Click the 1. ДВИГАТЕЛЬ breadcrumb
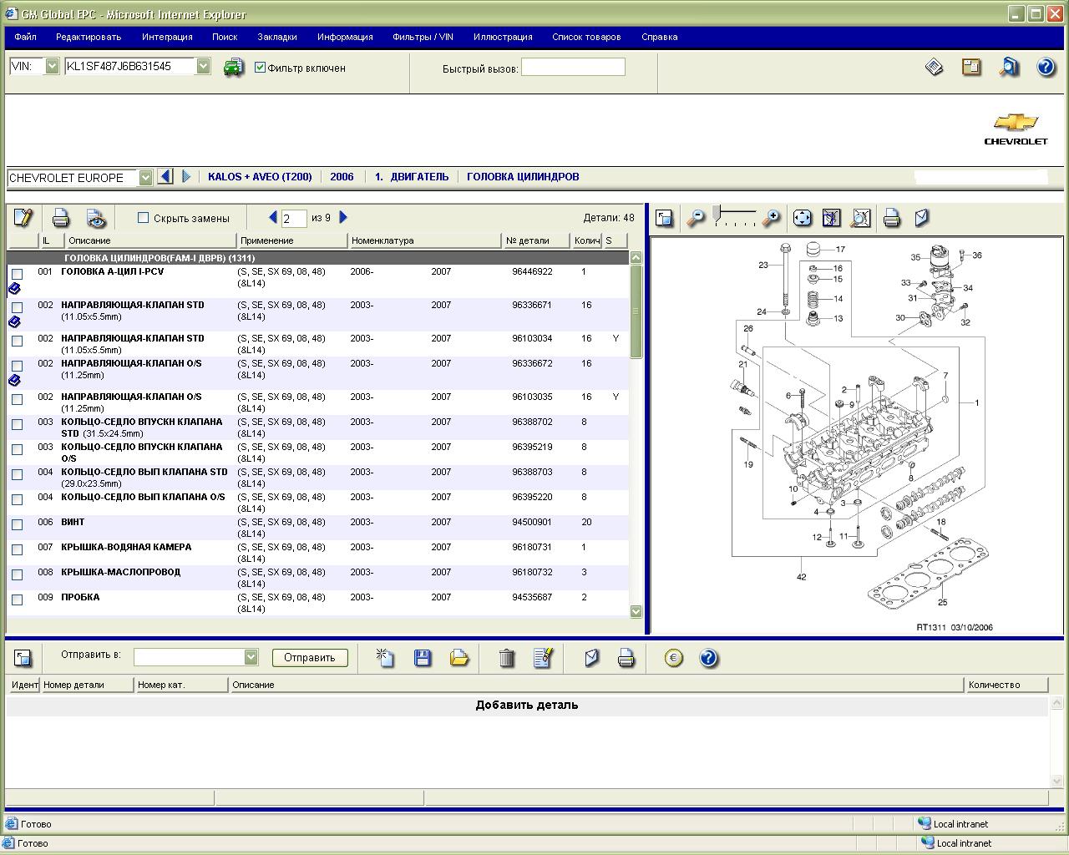 412,177
